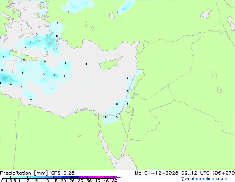The height and width of the screenshot is (182, 235).
Task: Pick the 25–30 mm navy legend swatch
Action: click(x=75, y=177)
